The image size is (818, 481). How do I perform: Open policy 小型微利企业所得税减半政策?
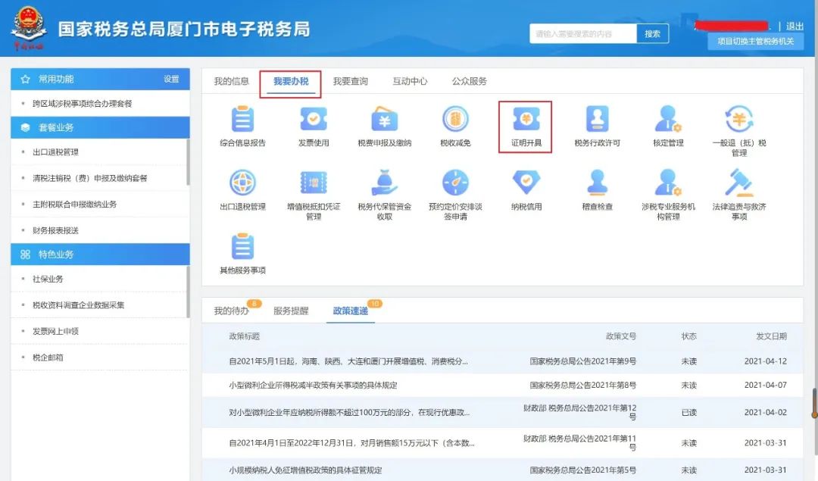coord(313,385)
